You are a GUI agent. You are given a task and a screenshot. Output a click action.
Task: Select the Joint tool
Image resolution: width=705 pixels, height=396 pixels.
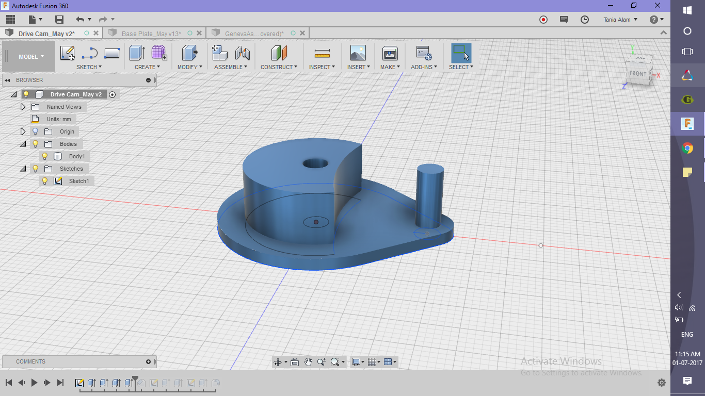243,53
